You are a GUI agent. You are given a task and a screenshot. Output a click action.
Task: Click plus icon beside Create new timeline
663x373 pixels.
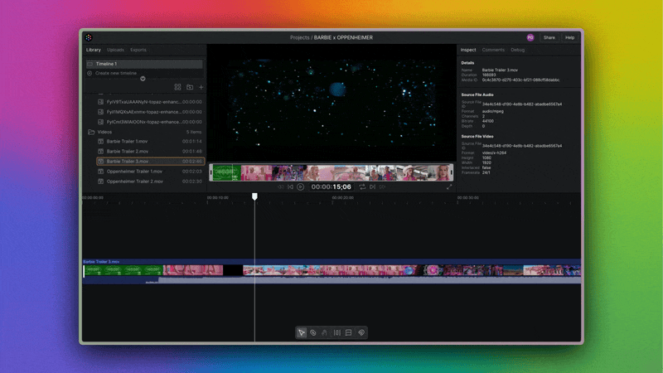point(90,73)
